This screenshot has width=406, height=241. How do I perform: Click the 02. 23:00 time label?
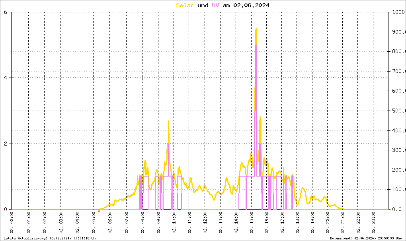tap(373, 223)
